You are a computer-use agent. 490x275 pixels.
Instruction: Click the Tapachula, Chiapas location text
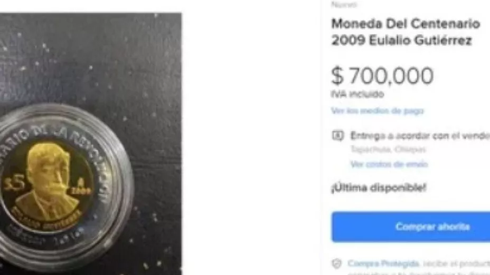(388, 149)
